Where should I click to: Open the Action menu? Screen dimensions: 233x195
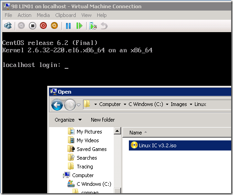24,15
